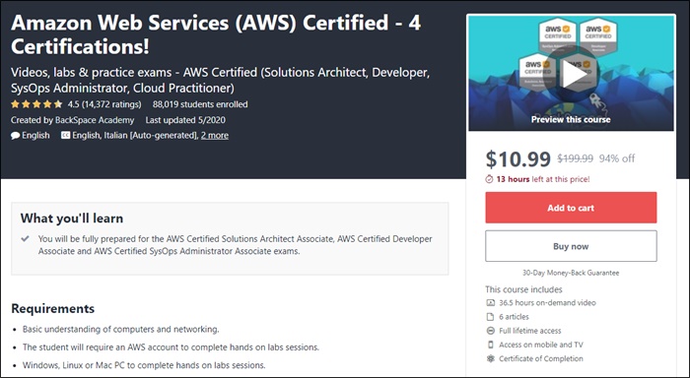Click the infinity icon beside Full lifetime access

click(x=490, y=331)
